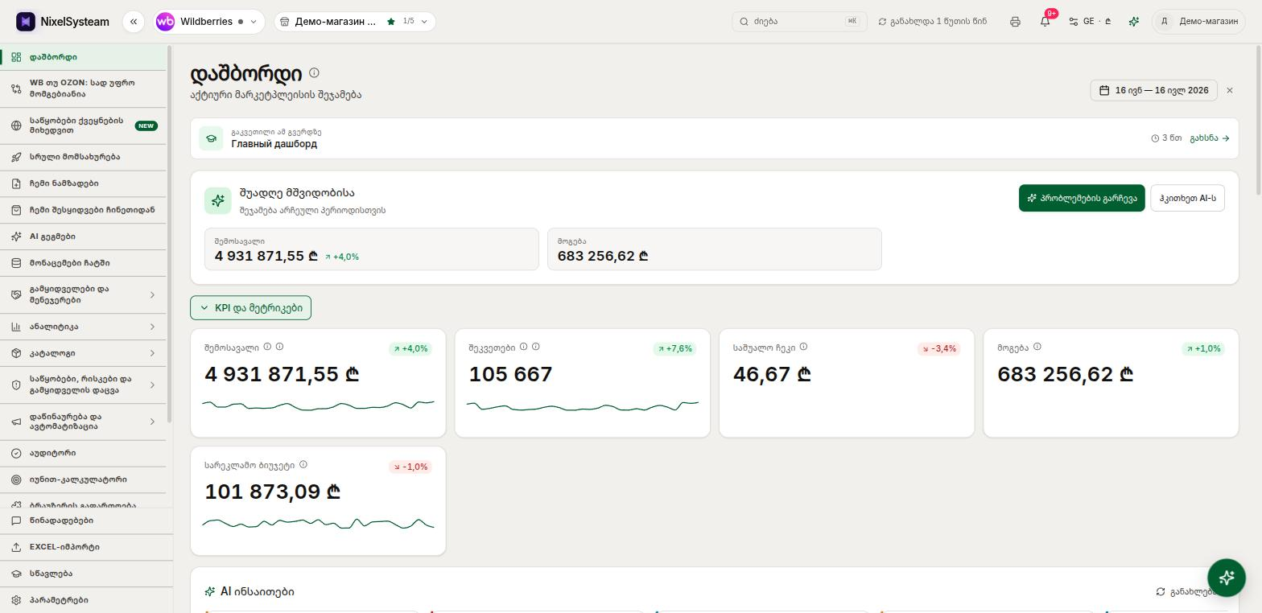Collapse the KPI და მეტრიკები section
This screenshot has height=613, width=1262.
[x=250, y=308]
